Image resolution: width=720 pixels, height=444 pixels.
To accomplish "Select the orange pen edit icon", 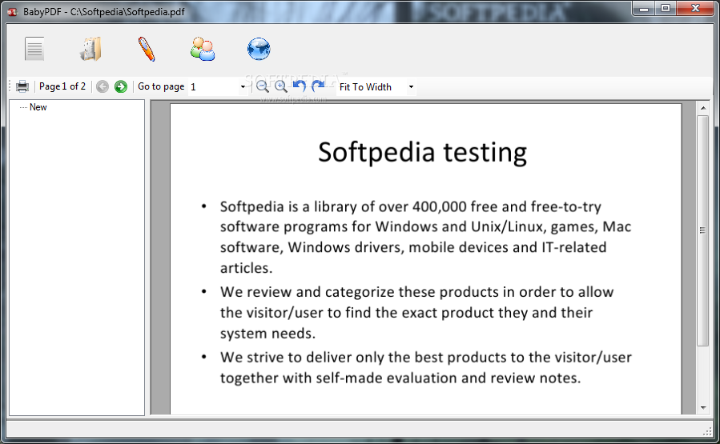I will 147,50.
